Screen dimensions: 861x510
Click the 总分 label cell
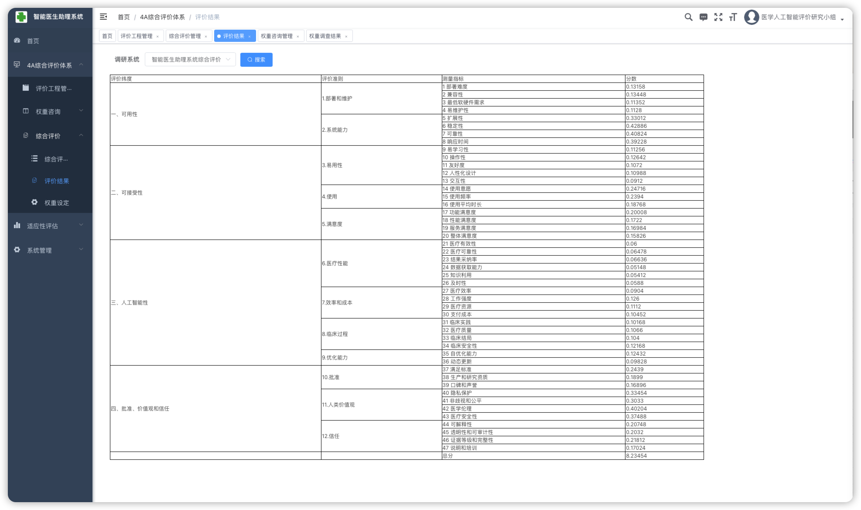tap(533, 456)
